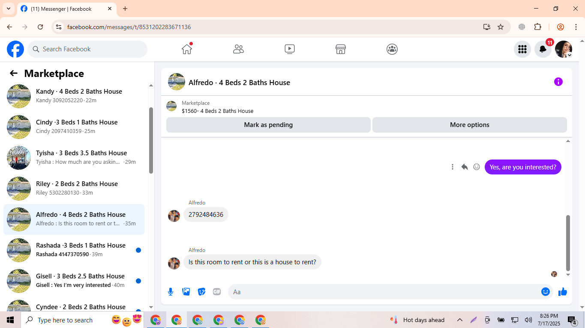Open the Kandy 4 Beds 2 Baths conversation
The height and width of the screenshot is (328, 585).
point(74,96)
